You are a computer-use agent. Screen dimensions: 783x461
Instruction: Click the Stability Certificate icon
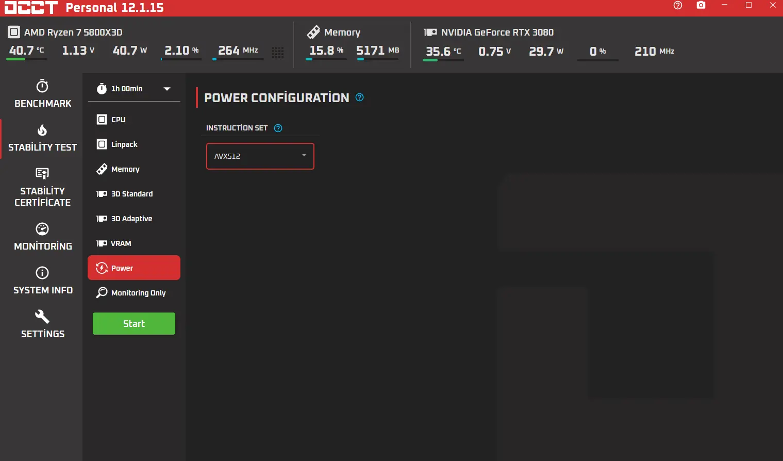click(x=42, y=173)
